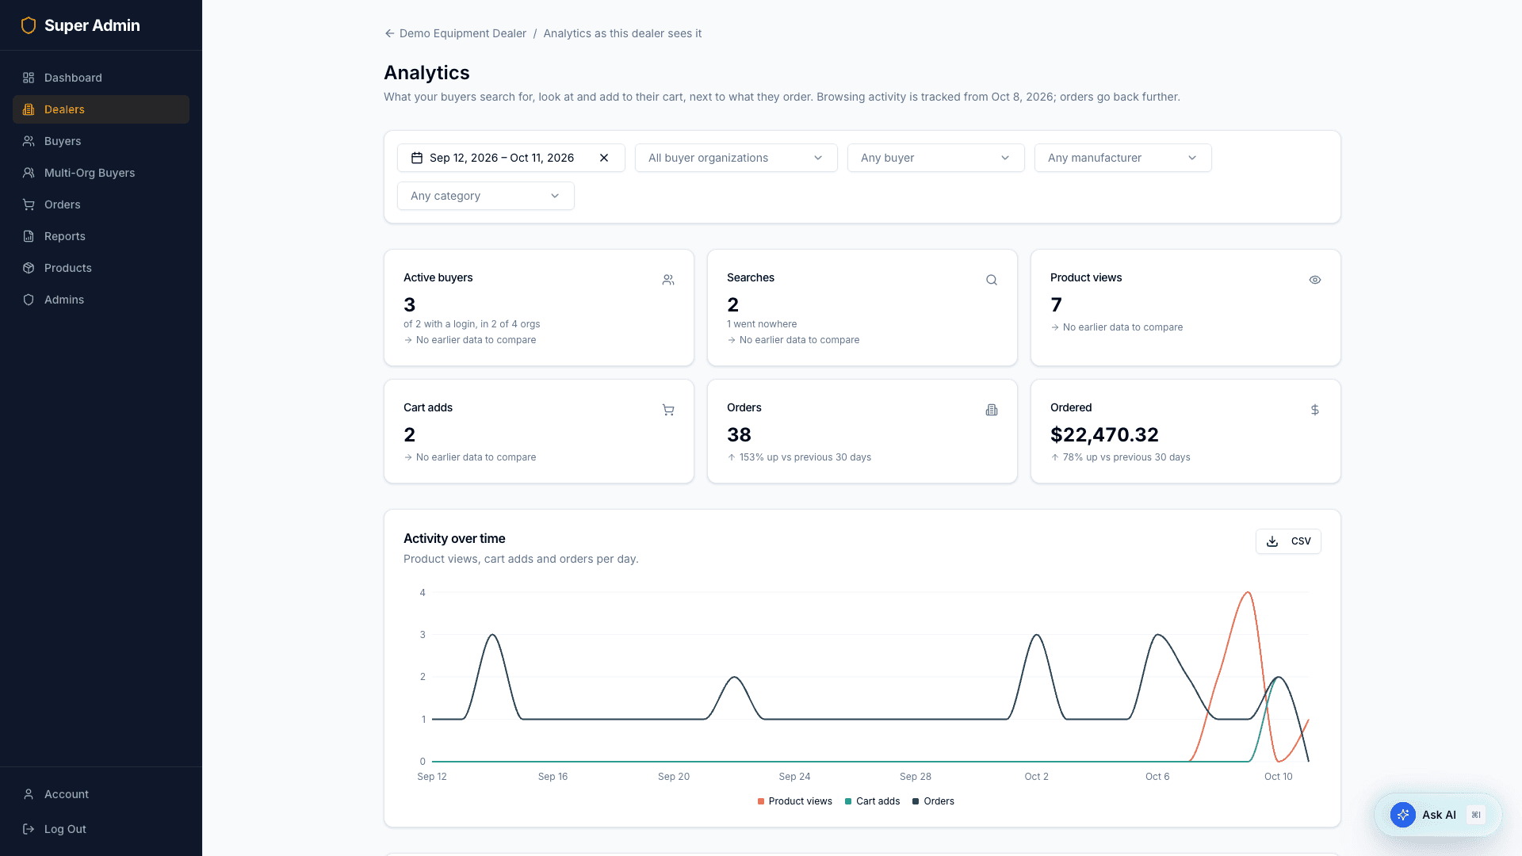The height and width of the screenshot is (856, 1522).
Task: Click the Account user icon in sidebar
Action: pos(29,794)
